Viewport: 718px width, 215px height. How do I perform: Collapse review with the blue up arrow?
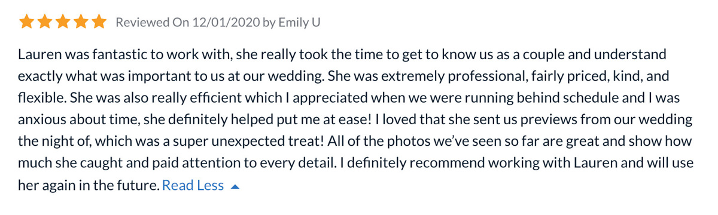235,186
